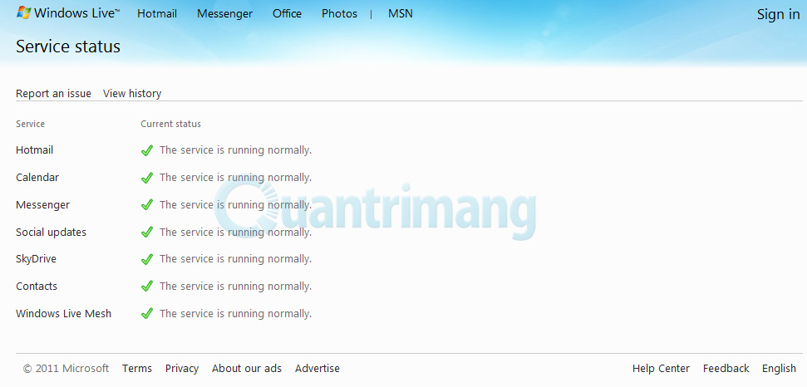The height and width of the screenshot is (387, 807).
Task: Open the Help Center link
Action: 661,369
